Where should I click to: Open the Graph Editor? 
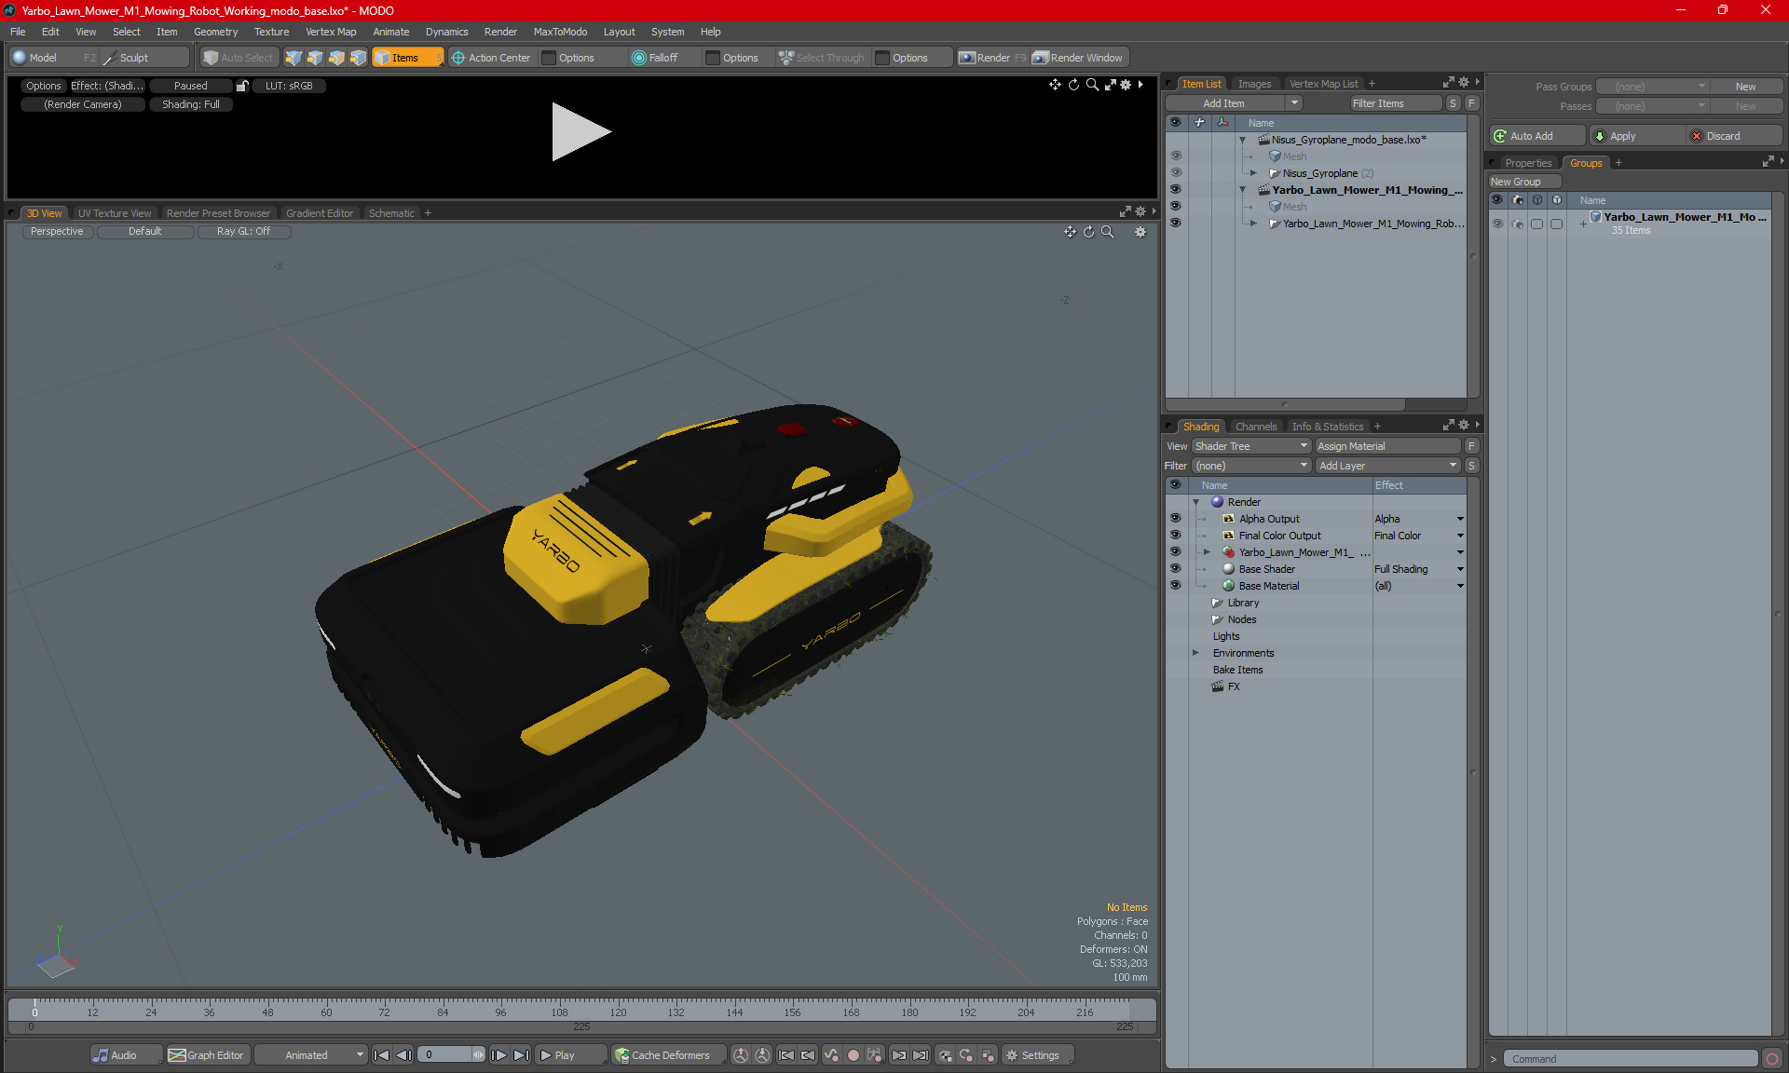tap(206, 1055)
